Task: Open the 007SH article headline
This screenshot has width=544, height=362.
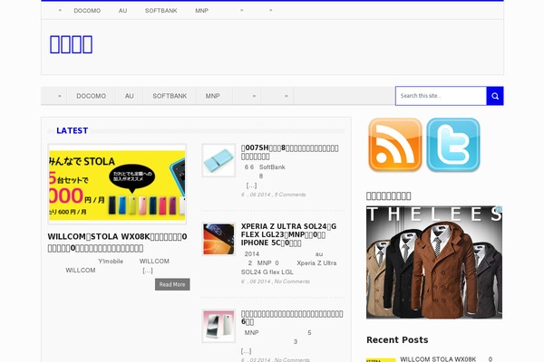Action: coord(290,152)
